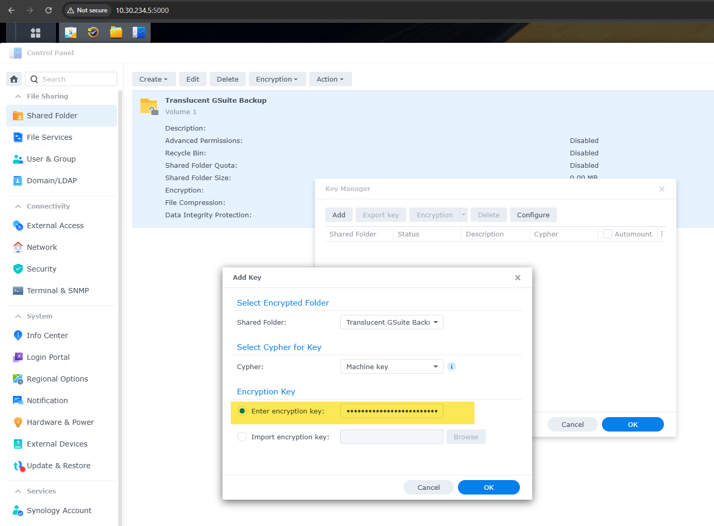Click Cancel in Key Manager window
This screenshot has width=714, height=526.
(x=573, y=424)
